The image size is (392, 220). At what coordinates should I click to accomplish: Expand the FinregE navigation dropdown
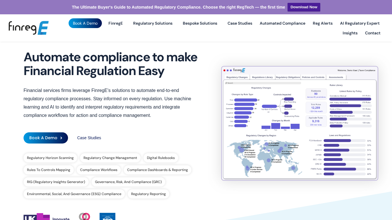[116, 23]
